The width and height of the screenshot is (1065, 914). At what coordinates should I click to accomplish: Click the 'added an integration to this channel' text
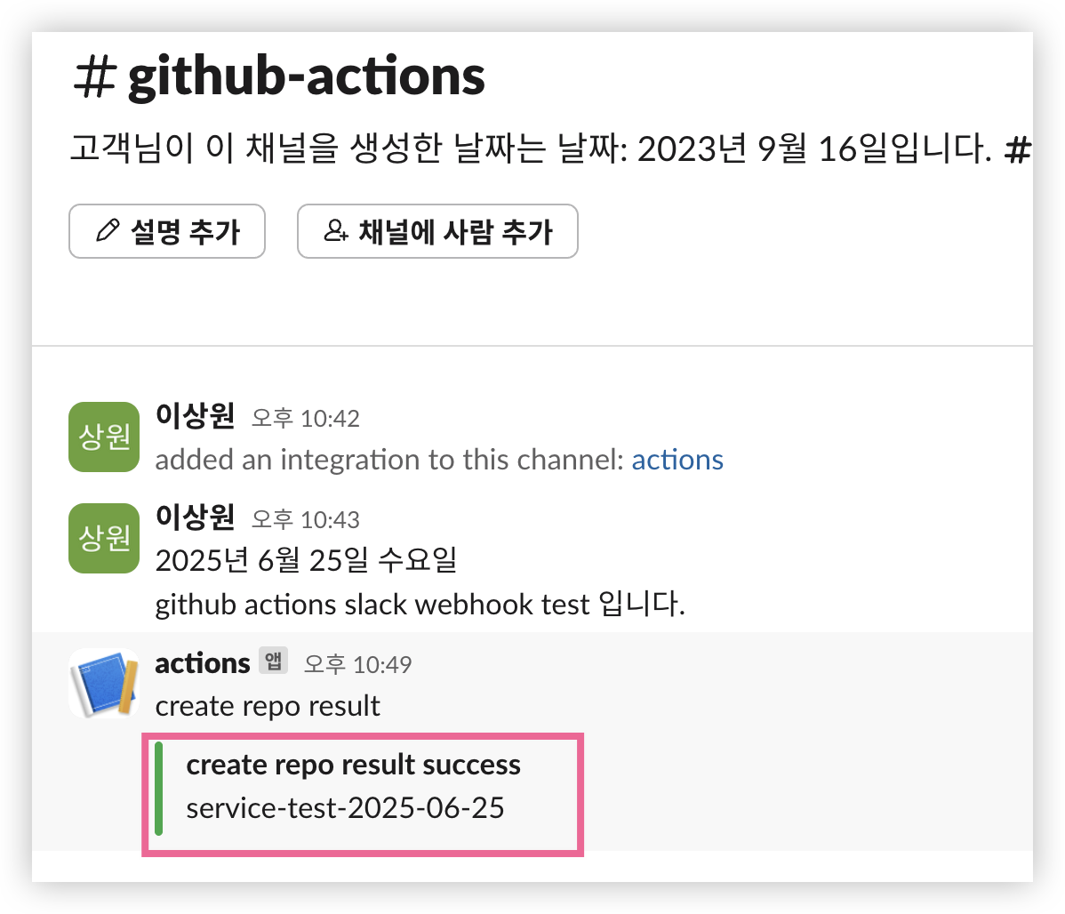[389, 460]
